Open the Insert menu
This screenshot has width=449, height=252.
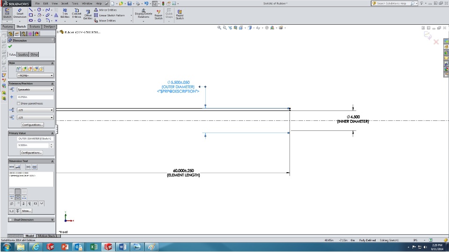click(65, 3)
